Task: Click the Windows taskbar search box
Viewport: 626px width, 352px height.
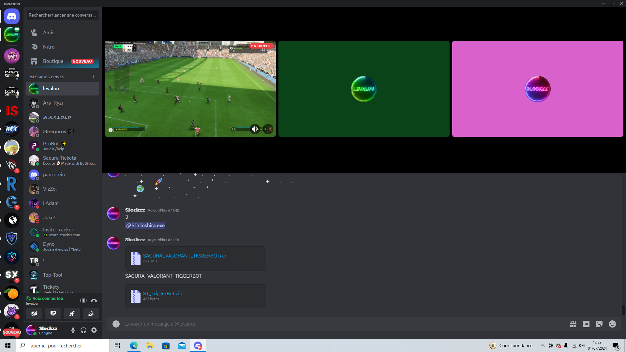Action: [63, 345]
